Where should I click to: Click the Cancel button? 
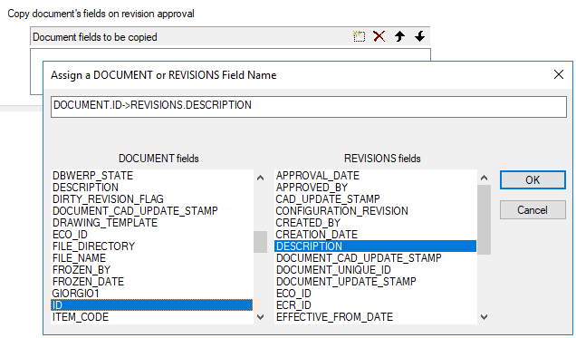533,210
